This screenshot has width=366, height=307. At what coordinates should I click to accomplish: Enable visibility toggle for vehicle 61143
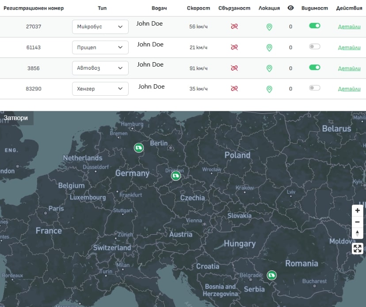(314, 47)
